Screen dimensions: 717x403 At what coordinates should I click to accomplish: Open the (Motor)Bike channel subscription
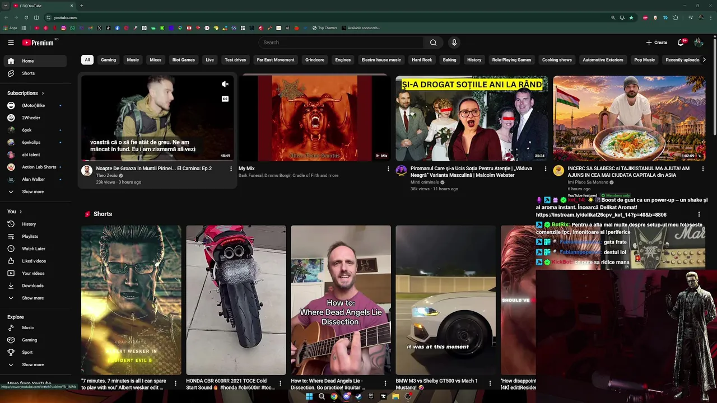click(35, 105)
